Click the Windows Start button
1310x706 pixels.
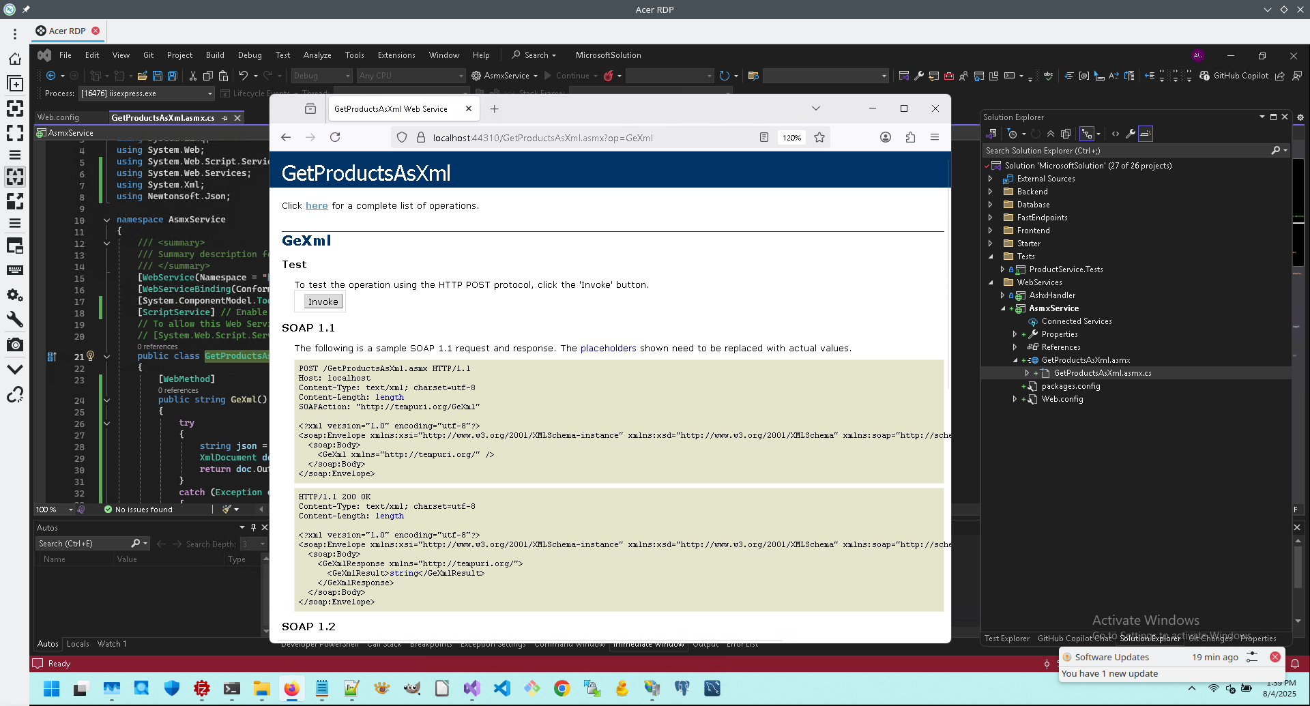(51, 688)
